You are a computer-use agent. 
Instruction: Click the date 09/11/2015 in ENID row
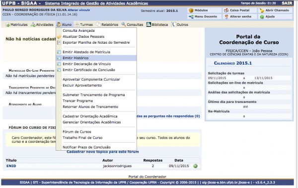coord(179,166)
